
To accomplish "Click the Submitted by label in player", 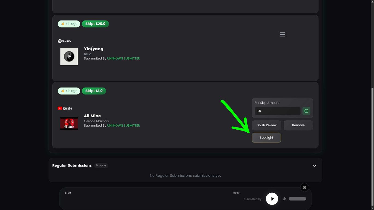I will 253,199.
